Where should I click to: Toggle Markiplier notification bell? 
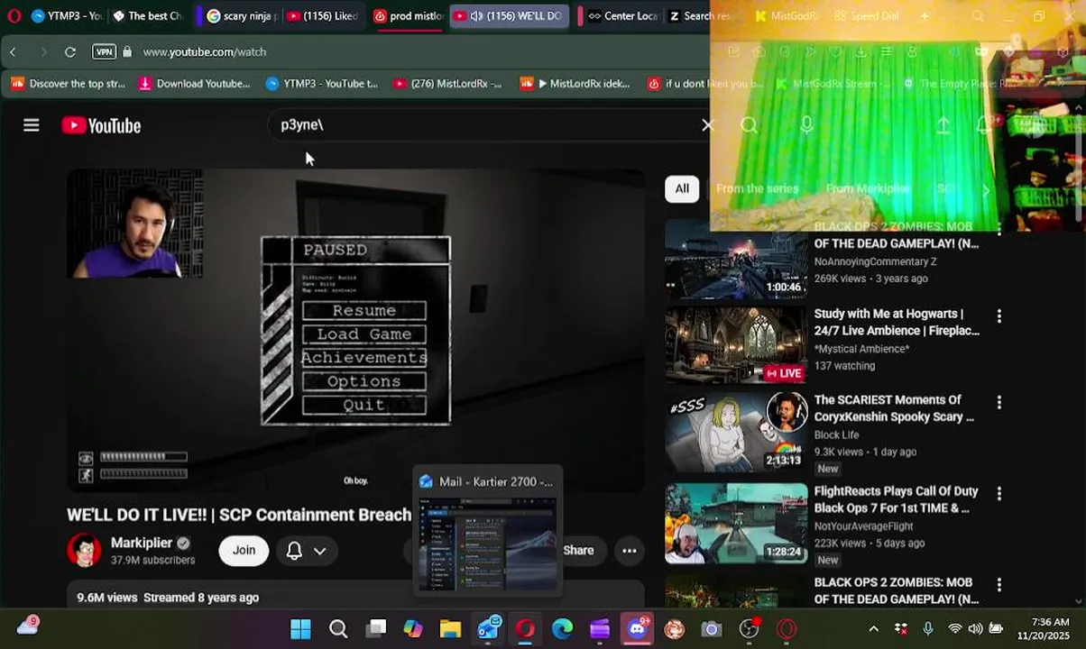tap(294, 551)
